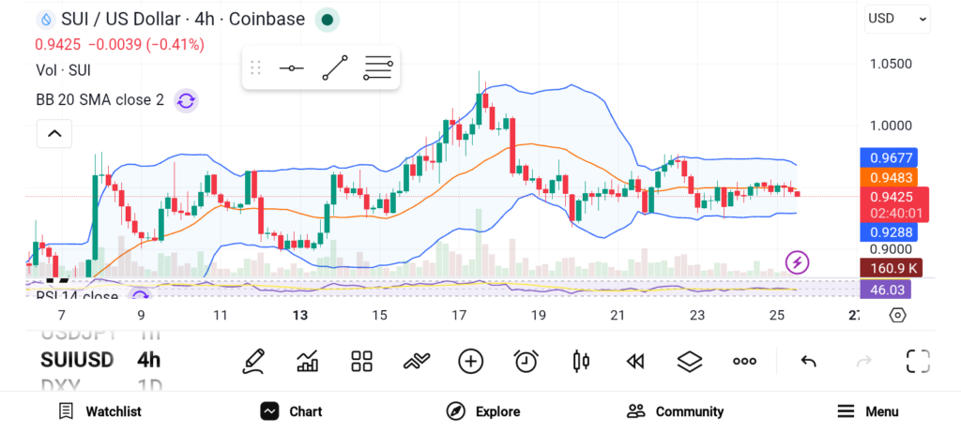
Task: Create an alert with the clock icon
Action: pos(526,361)
